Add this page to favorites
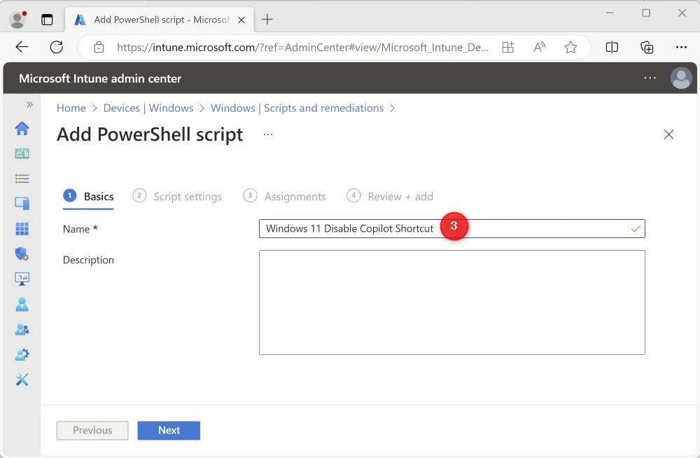Image resolution: width=700 pixels, height=458 pixels. (570, 47)
